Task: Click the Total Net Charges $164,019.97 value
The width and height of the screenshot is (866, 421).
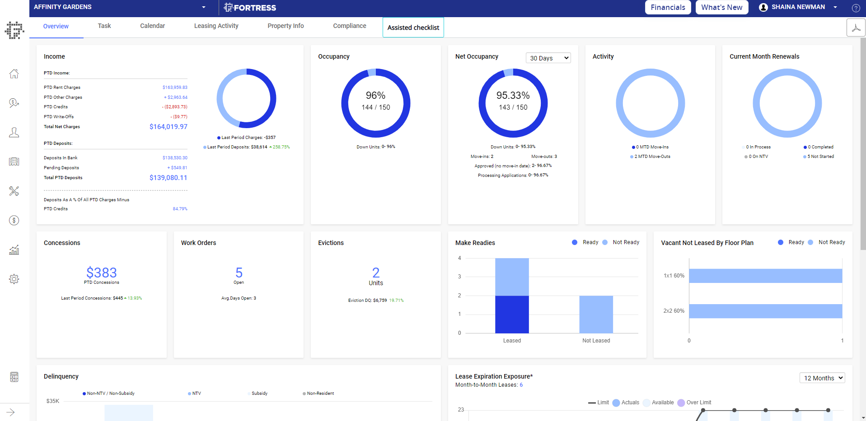Action: click(x=169, y=127)
